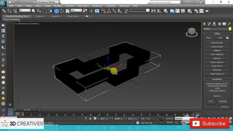
Task: Open the Material Editor icon
Action: point(189,11)
